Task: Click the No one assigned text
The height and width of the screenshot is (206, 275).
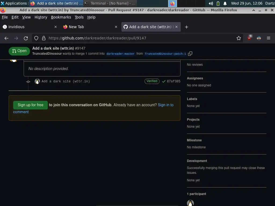Action: coord(199,85)
